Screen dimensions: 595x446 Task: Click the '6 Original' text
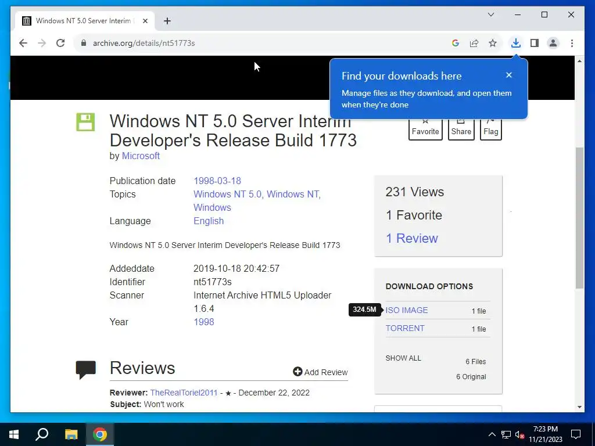tap(471, 376)
